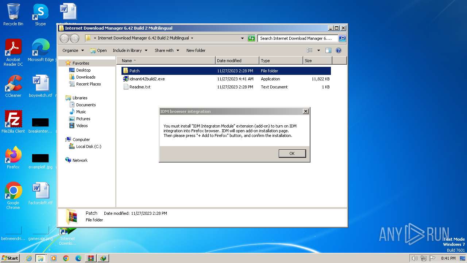Click New folder in toolbar
Screen dimensions: 467x263
click(196, 50)
